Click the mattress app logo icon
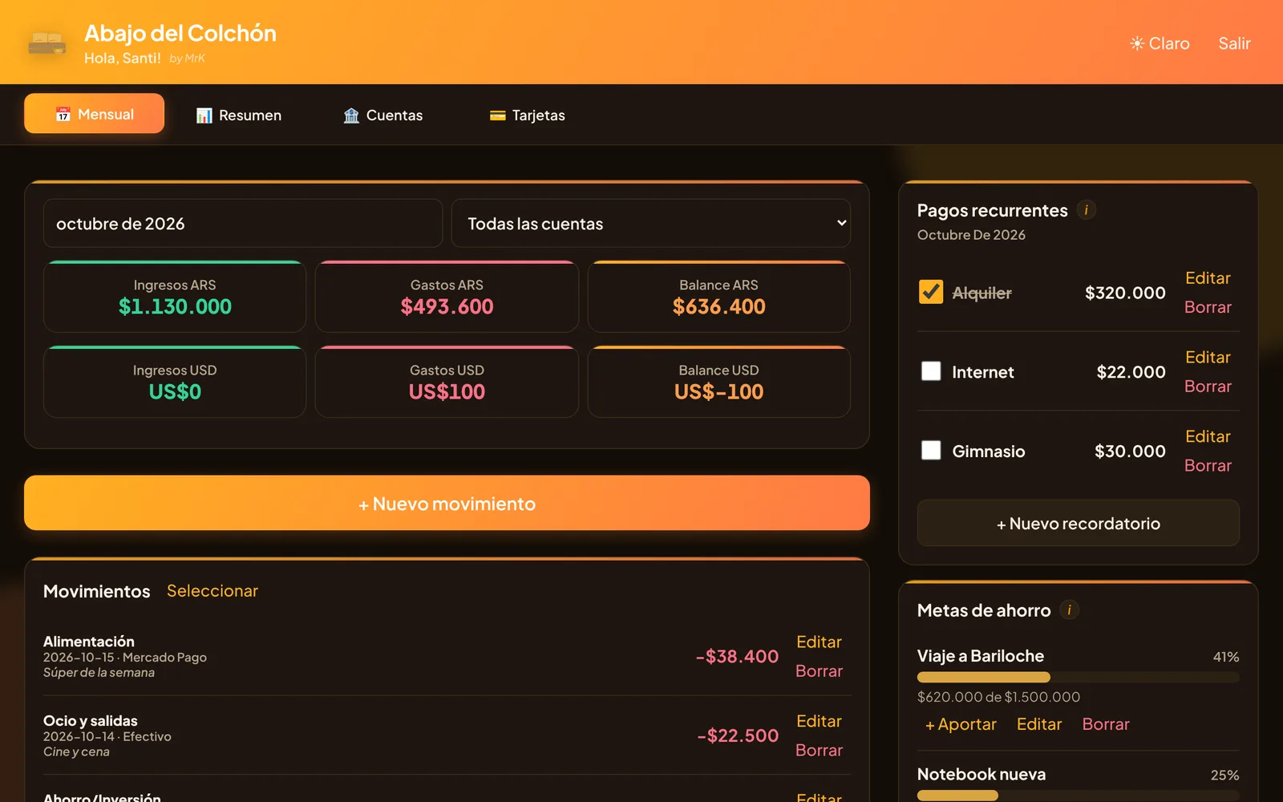 (x=47, y=43)
